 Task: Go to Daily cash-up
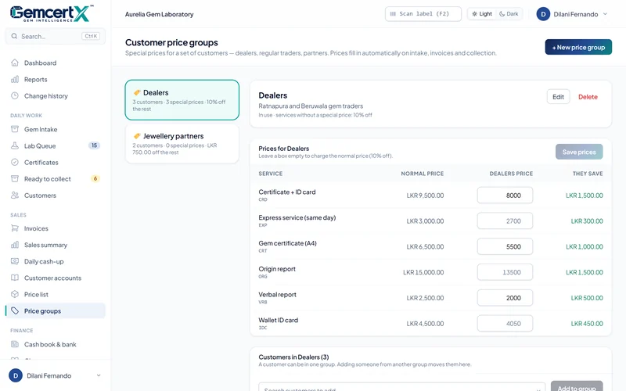(x=55, y=261)
